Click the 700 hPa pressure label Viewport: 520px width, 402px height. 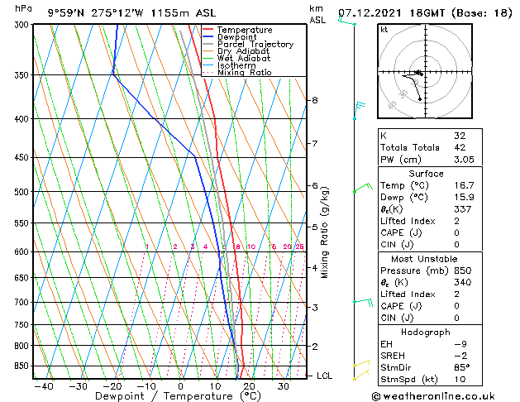23,303
